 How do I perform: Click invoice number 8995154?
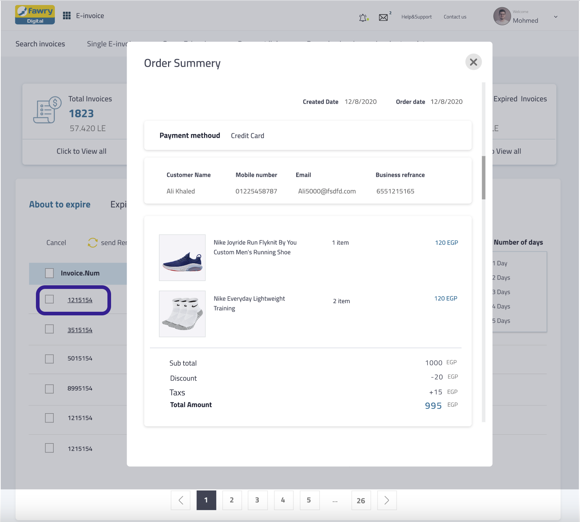pyautogui.click(x=80, y=389)
